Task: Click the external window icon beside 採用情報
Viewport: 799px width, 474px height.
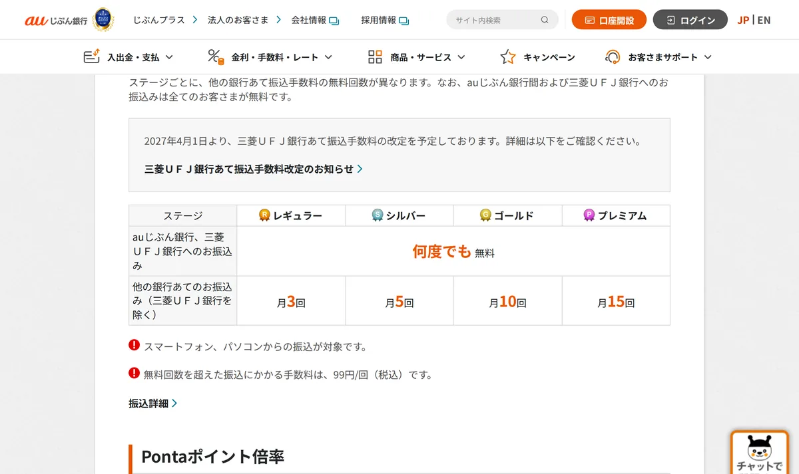Action: coord(404,21)
